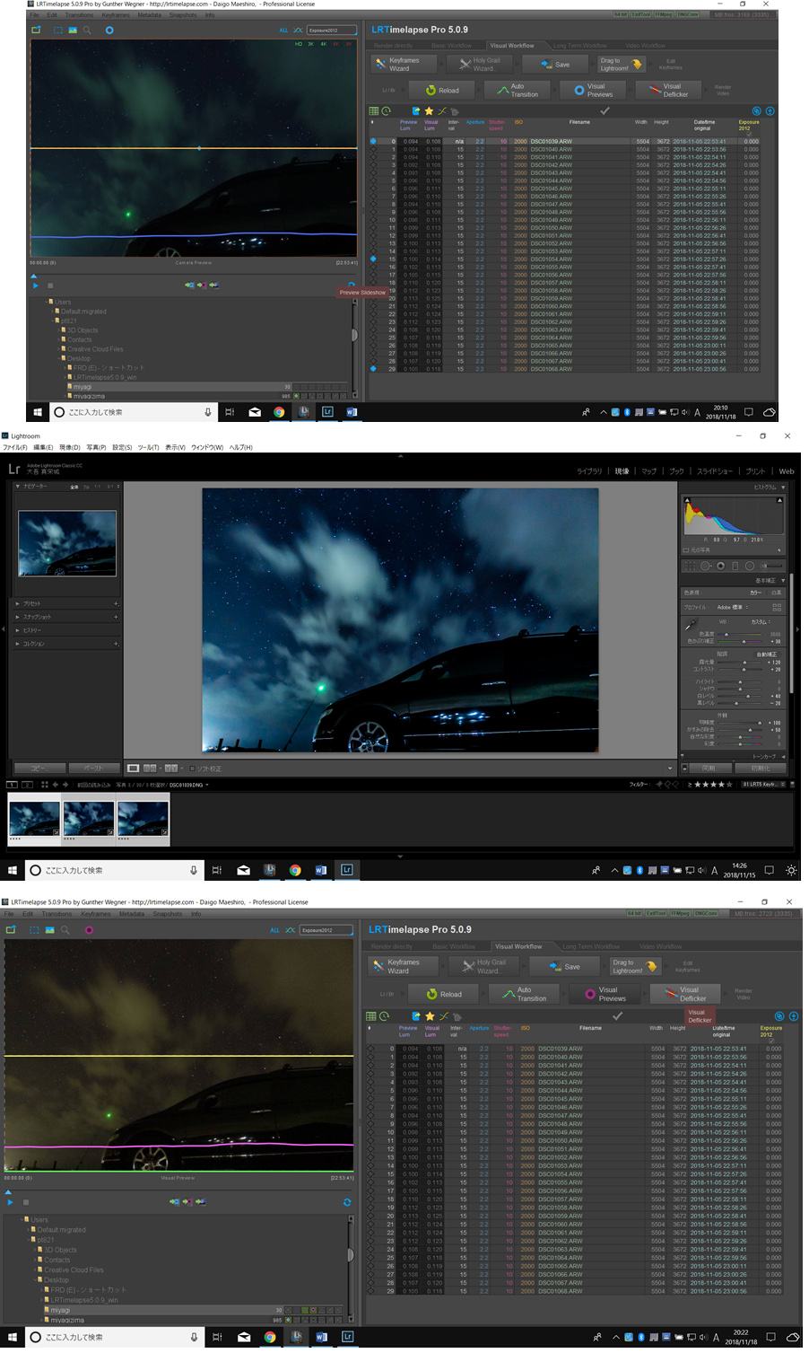
Task: Click the ペースト button in Lightroom
Action: click(94, 769)
